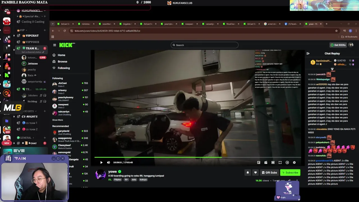Open All Bookmarks folder
Image resolution: width=359 pixels, height=202 pixels.
click(349, 37)
